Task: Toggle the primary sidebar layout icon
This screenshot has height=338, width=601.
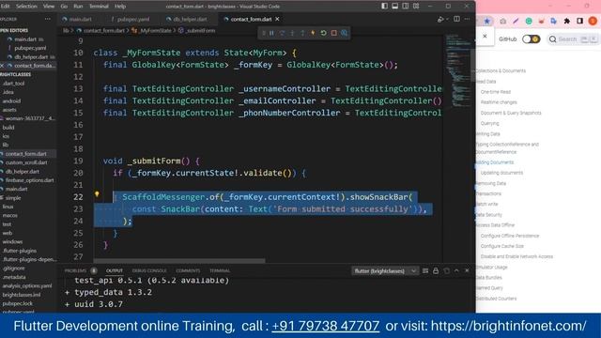Action: (x=384, y=7)
